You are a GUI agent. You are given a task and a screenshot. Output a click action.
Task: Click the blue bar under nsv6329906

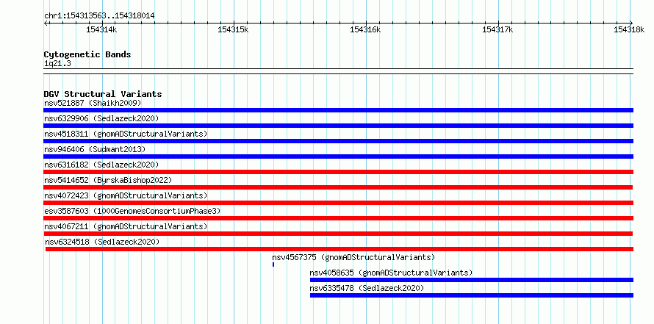point(338,126)
